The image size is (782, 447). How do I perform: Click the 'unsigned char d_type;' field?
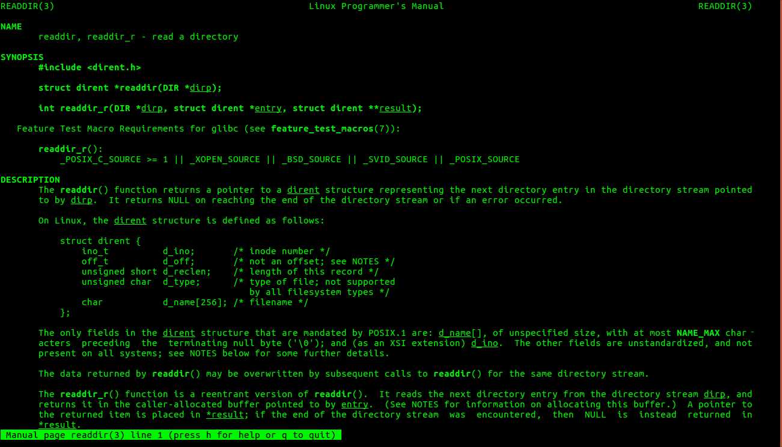tap(141, 282)
